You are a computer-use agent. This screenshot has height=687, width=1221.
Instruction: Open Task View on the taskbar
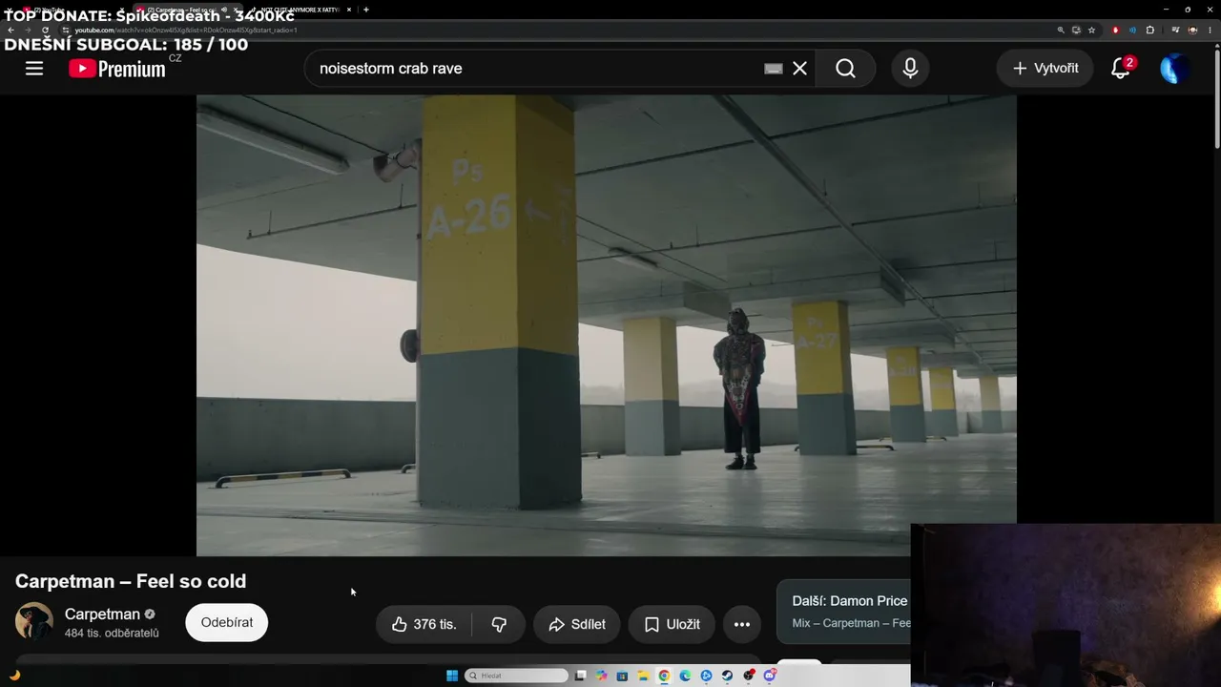point(580,676)
